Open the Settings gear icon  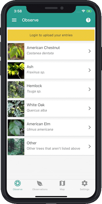click(x=85, y=183)
